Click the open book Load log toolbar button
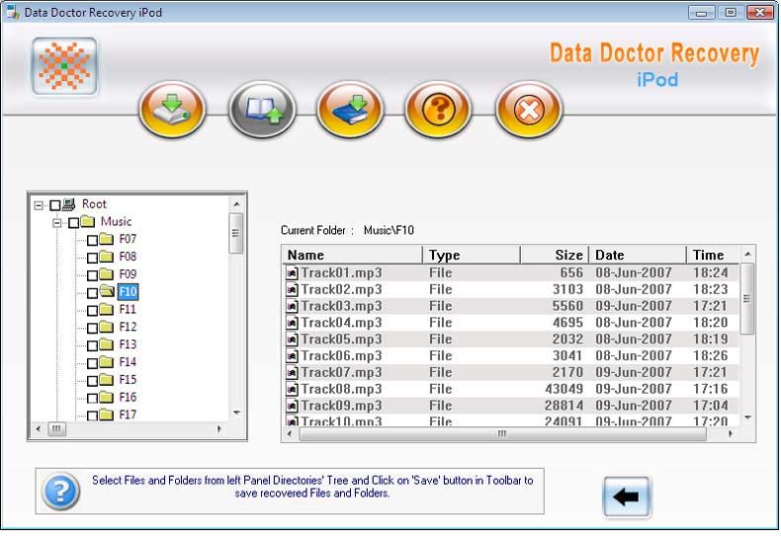The width and height of the screenshot is (781, 536). [262, 109]
